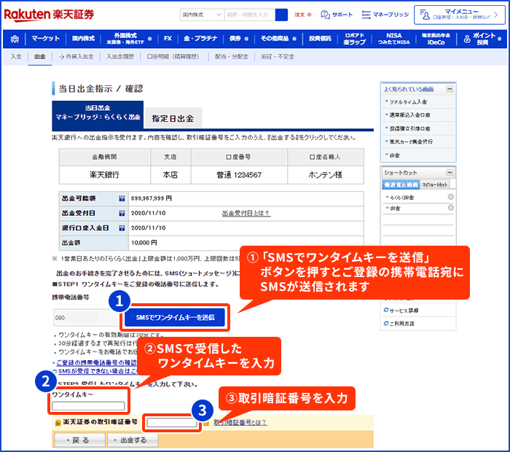Click the SMSでワンタイムキーを送信 button
Screen dimensions: 510x452
175,318
